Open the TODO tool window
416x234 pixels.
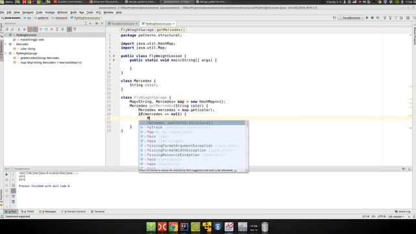(x=27, y=211)
